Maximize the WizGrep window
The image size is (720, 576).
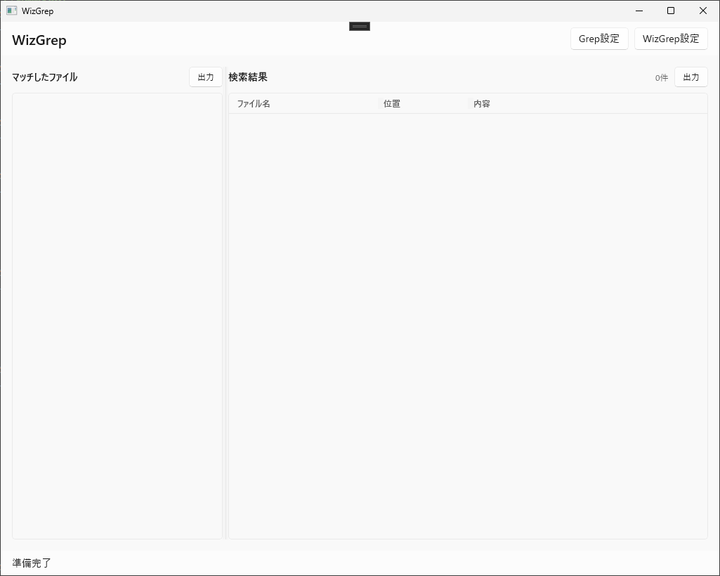point(671,11)
